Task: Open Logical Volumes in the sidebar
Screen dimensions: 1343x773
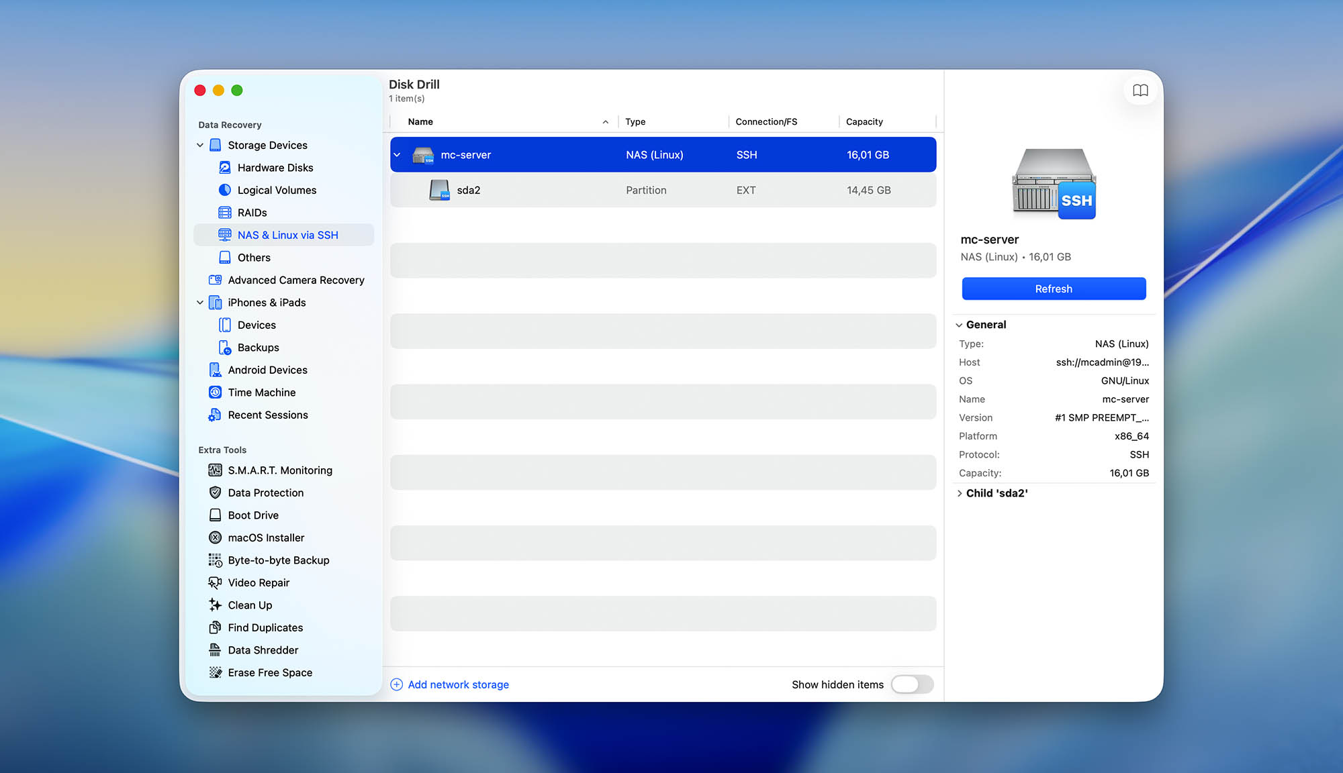Action: (277, 190)
